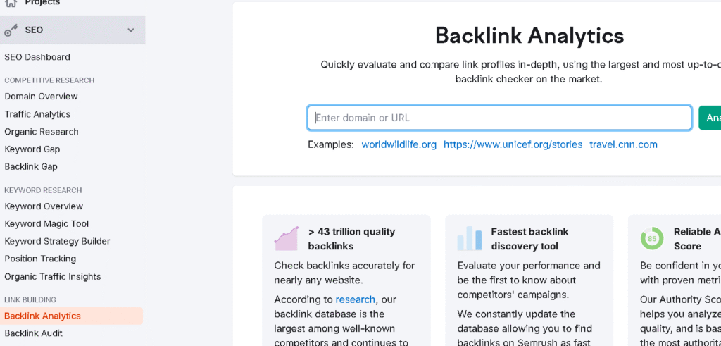Viewport: 721px width, 346px height.
Task: Open SEO Dashboard from the sidebar
Action: coord(37,57)
